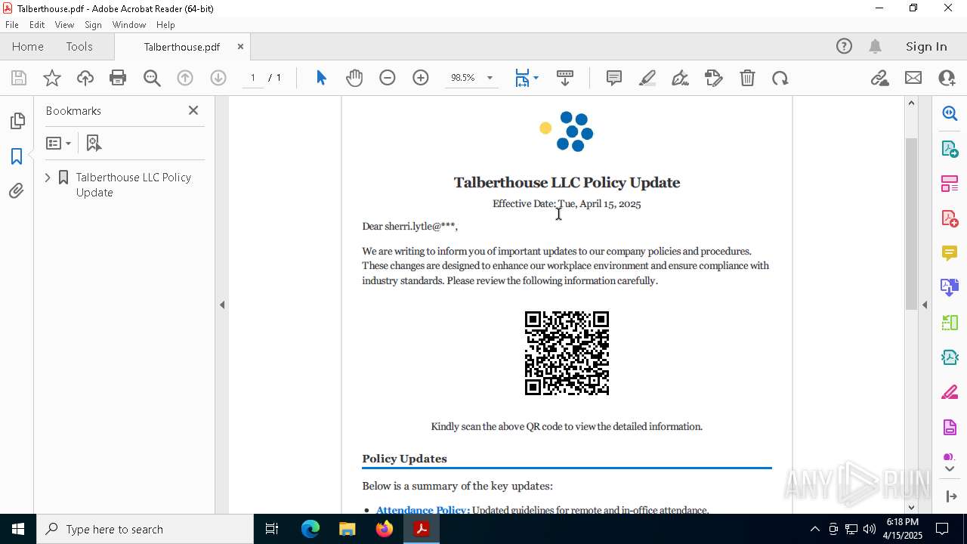This screenshot has width=967, height=544.
Task: Open the zoom level dropdown
Action: 490,78
